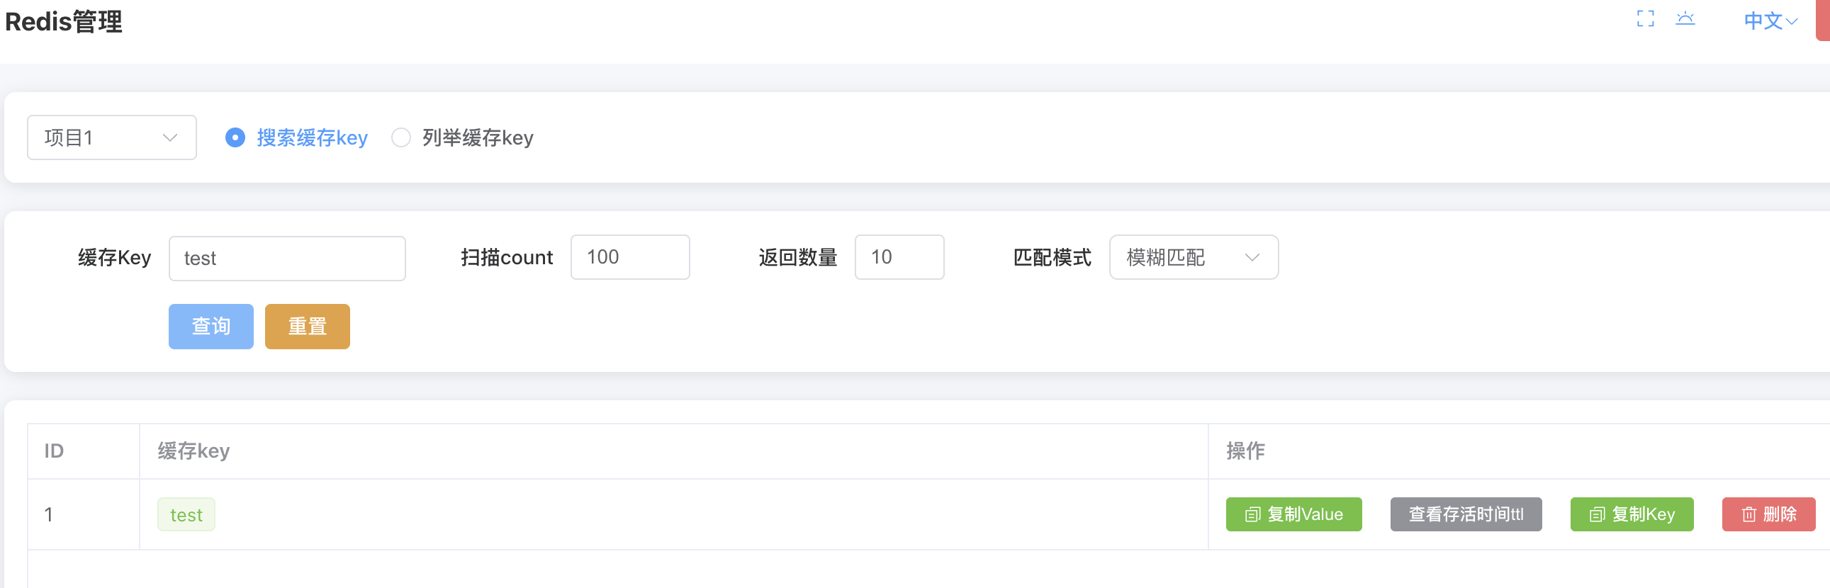Toggle the theme with the sunrise icon
The image size is (1830, 588).
click(x=1687, y=20)
